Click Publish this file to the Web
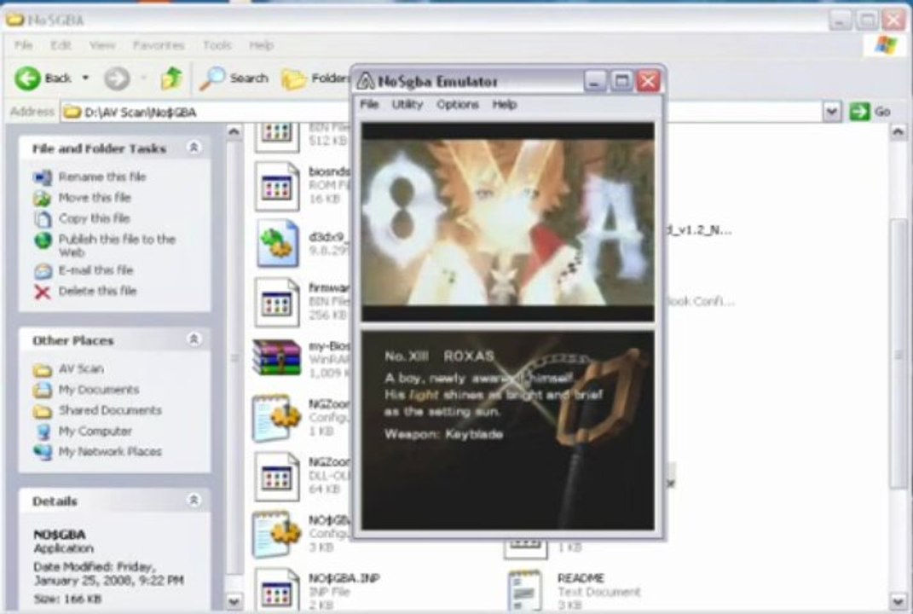The image size is (913, 614). [x=117, y=246]
